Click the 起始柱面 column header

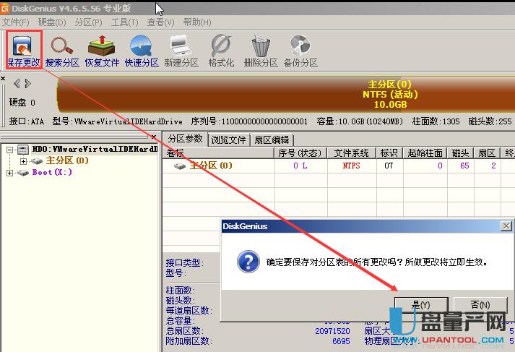click(x=425, y=153)
